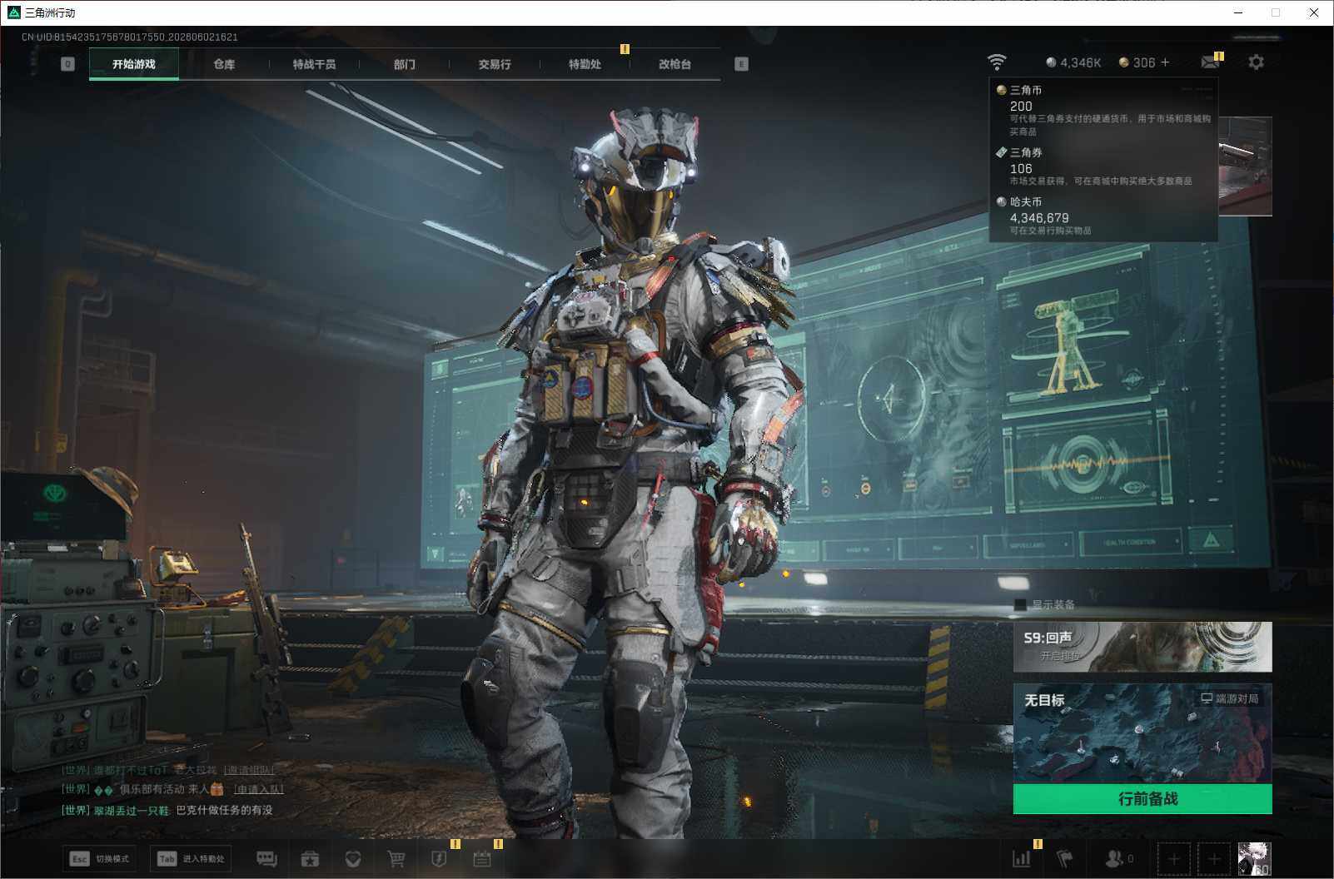Click the Q previous-tab key icon

tap(68, 64)
